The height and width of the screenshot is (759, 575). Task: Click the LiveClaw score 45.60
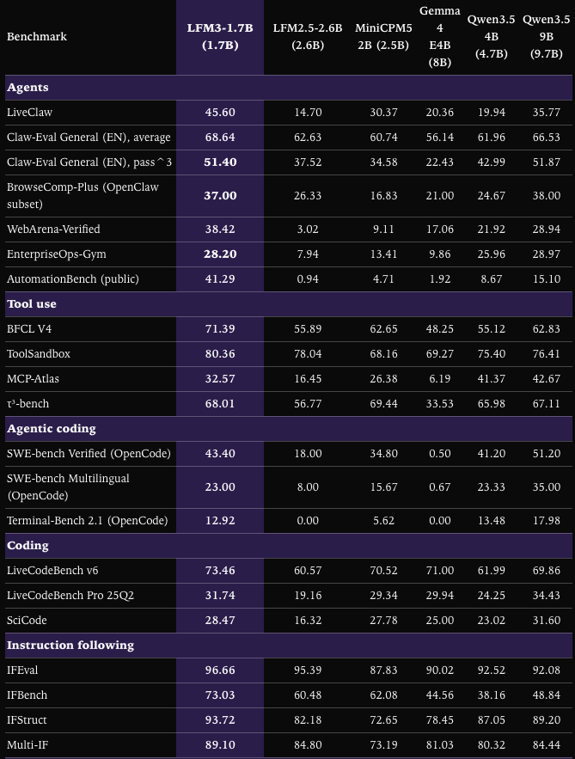coord(220,113)
